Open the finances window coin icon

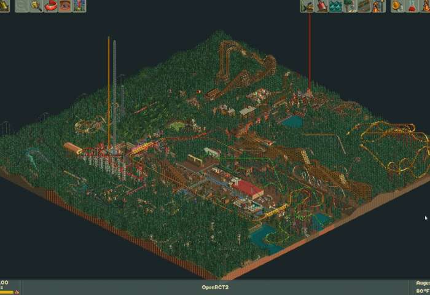397,6
